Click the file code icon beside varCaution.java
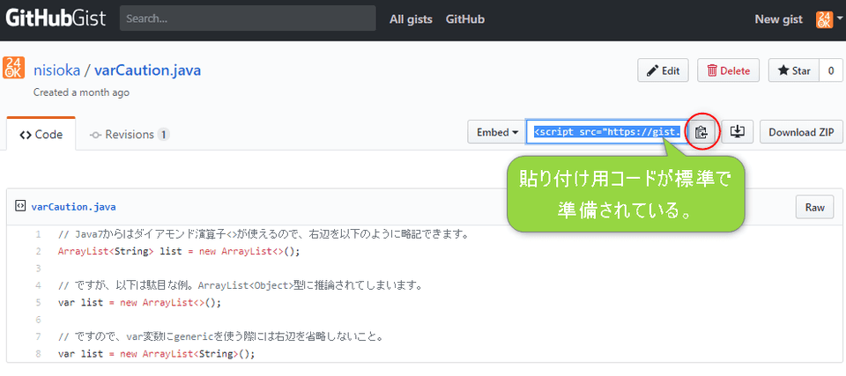Image resolution: width=846 pixels, height=376 pixels. [x=19, y=207]
